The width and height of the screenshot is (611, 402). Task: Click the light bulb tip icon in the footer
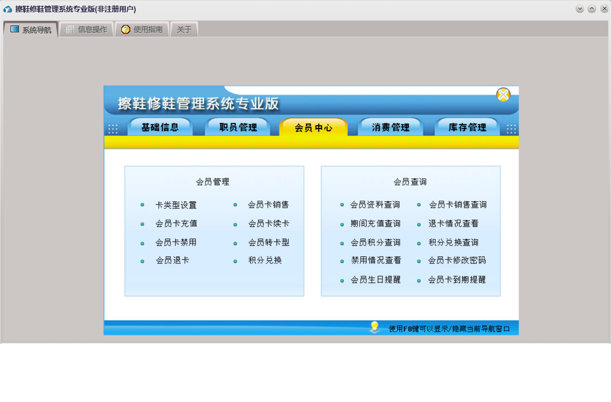375,327
